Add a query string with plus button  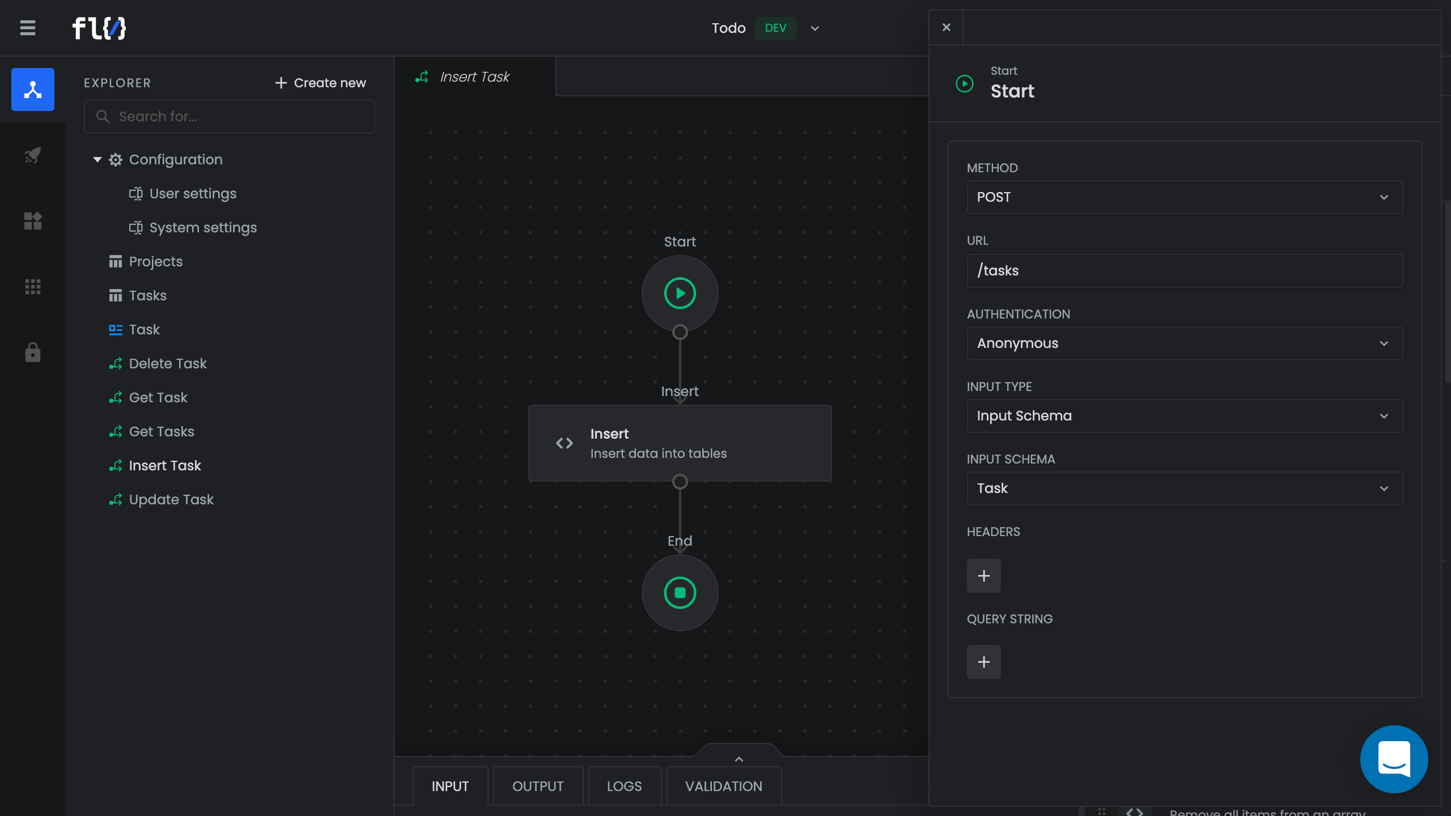[x=984, y=662]
